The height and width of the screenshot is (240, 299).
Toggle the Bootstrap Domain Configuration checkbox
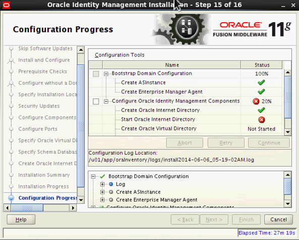pos(96,74)
